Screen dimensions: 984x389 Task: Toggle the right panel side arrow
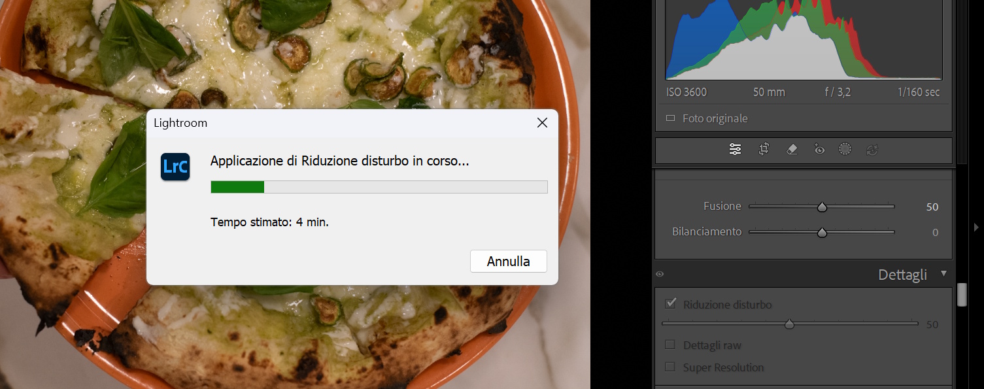[976, 227]
